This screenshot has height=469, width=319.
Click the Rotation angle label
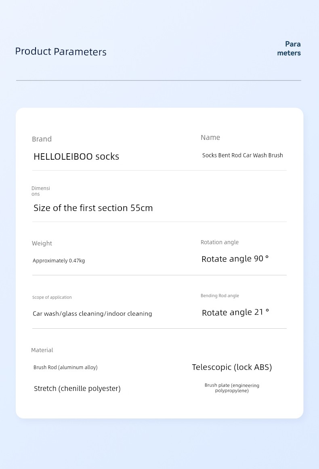[x=220, y=242]
